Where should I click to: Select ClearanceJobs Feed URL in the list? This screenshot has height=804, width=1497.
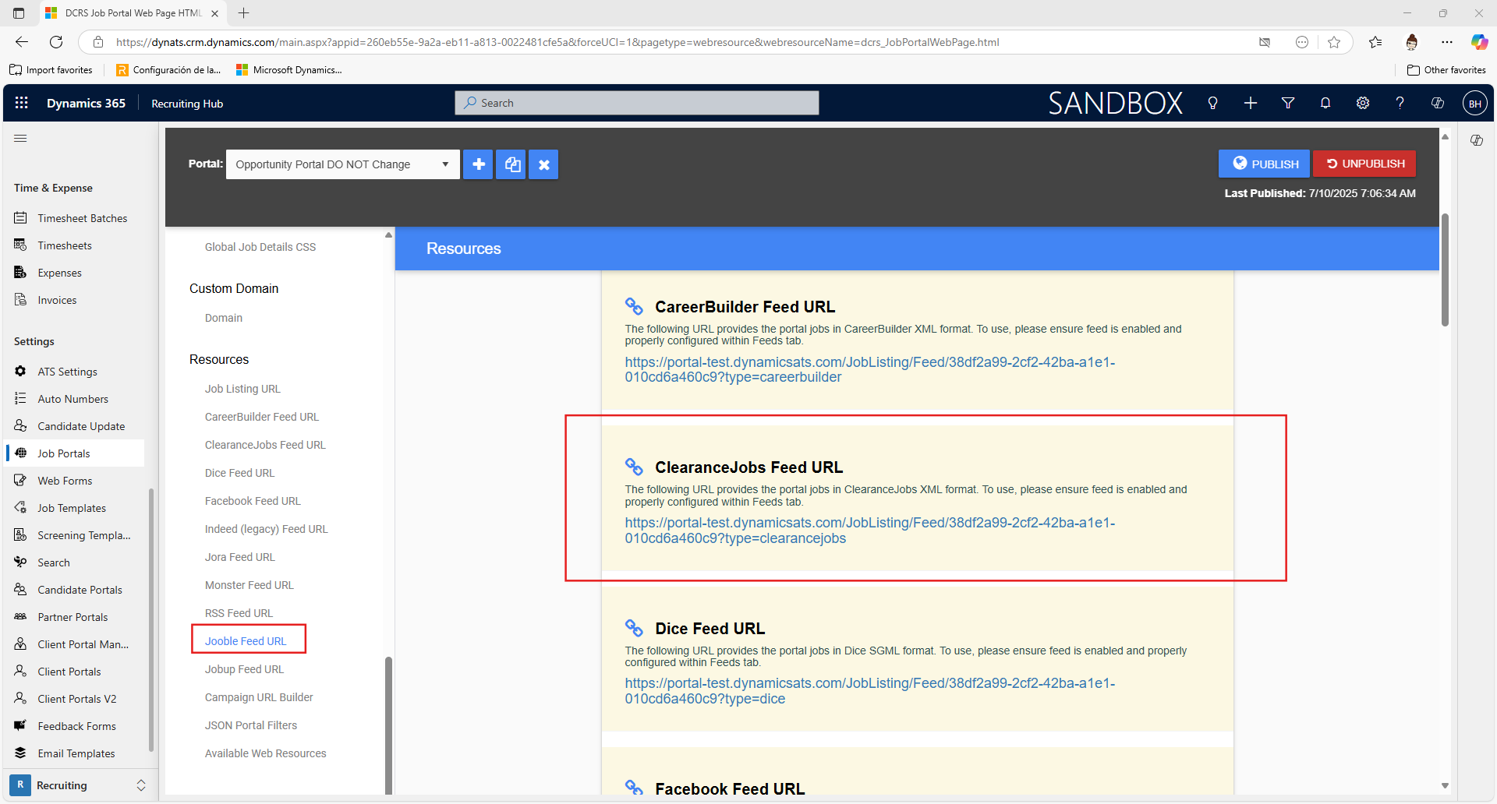pyautogui.click(x=265, y=445)
